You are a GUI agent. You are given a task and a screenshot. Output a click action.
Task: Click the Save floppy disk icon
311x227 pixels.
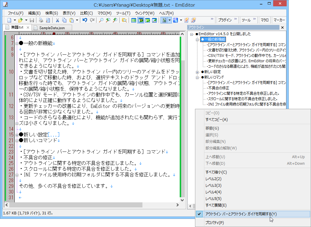32,20
